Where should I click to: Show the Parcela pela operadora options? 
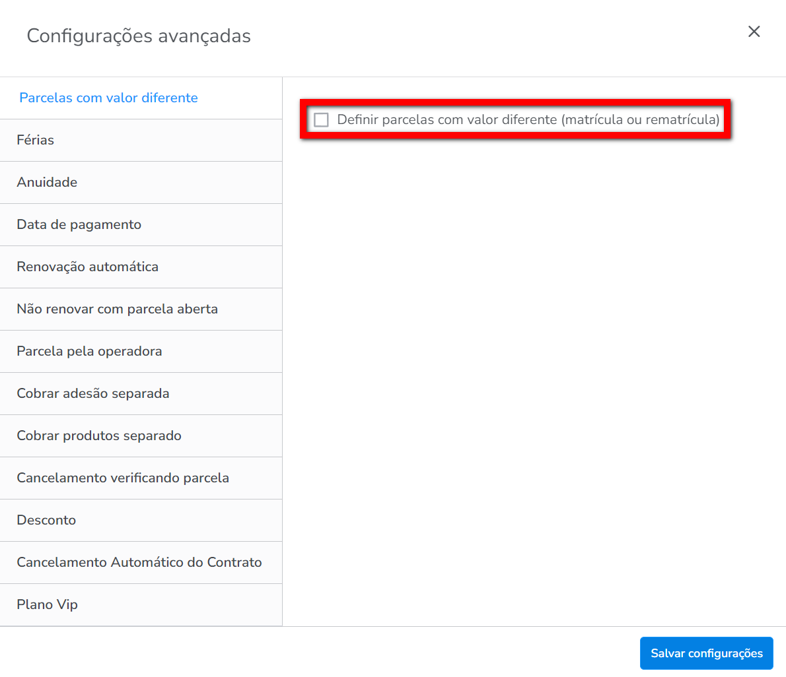pyautogui.click(x=90, y=351)
